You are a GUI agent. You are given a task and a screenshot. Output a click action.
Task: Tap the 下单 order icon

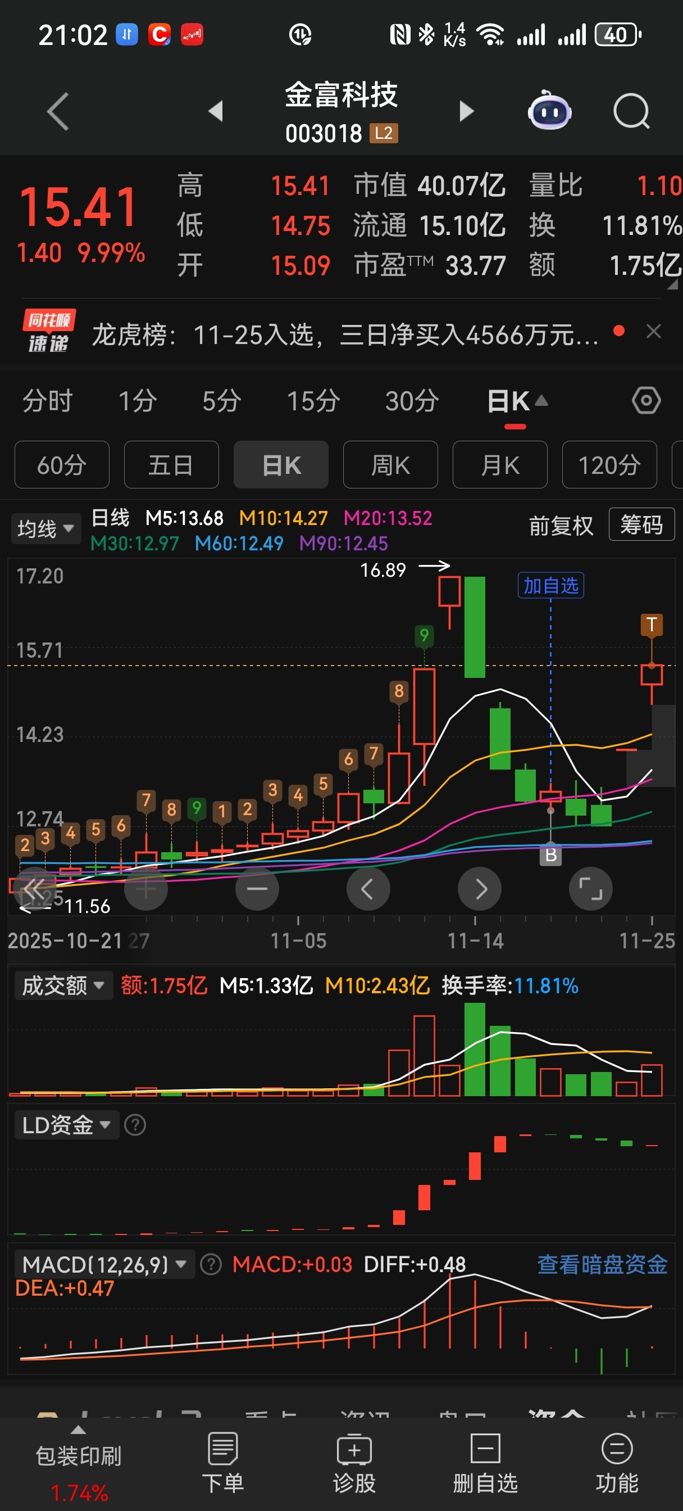click(x=223, y=1464)
